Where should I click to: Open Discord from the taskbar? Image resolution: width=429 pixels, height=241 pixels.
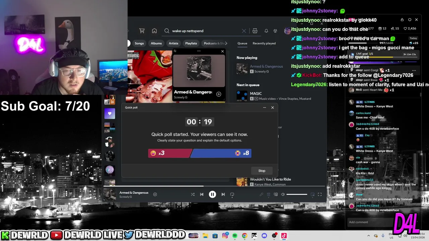point(264,236)
